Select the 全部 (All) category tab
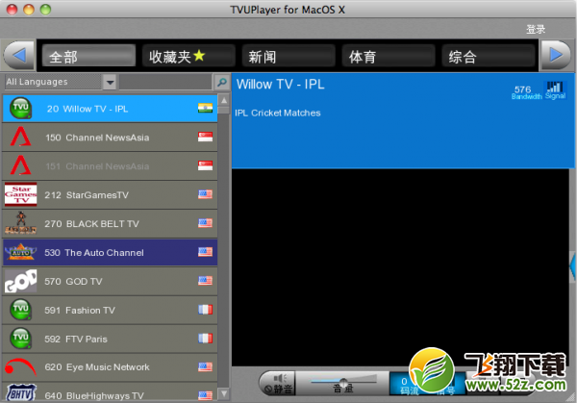This screenshot has height=403, width=577. [x=88, y=56]
